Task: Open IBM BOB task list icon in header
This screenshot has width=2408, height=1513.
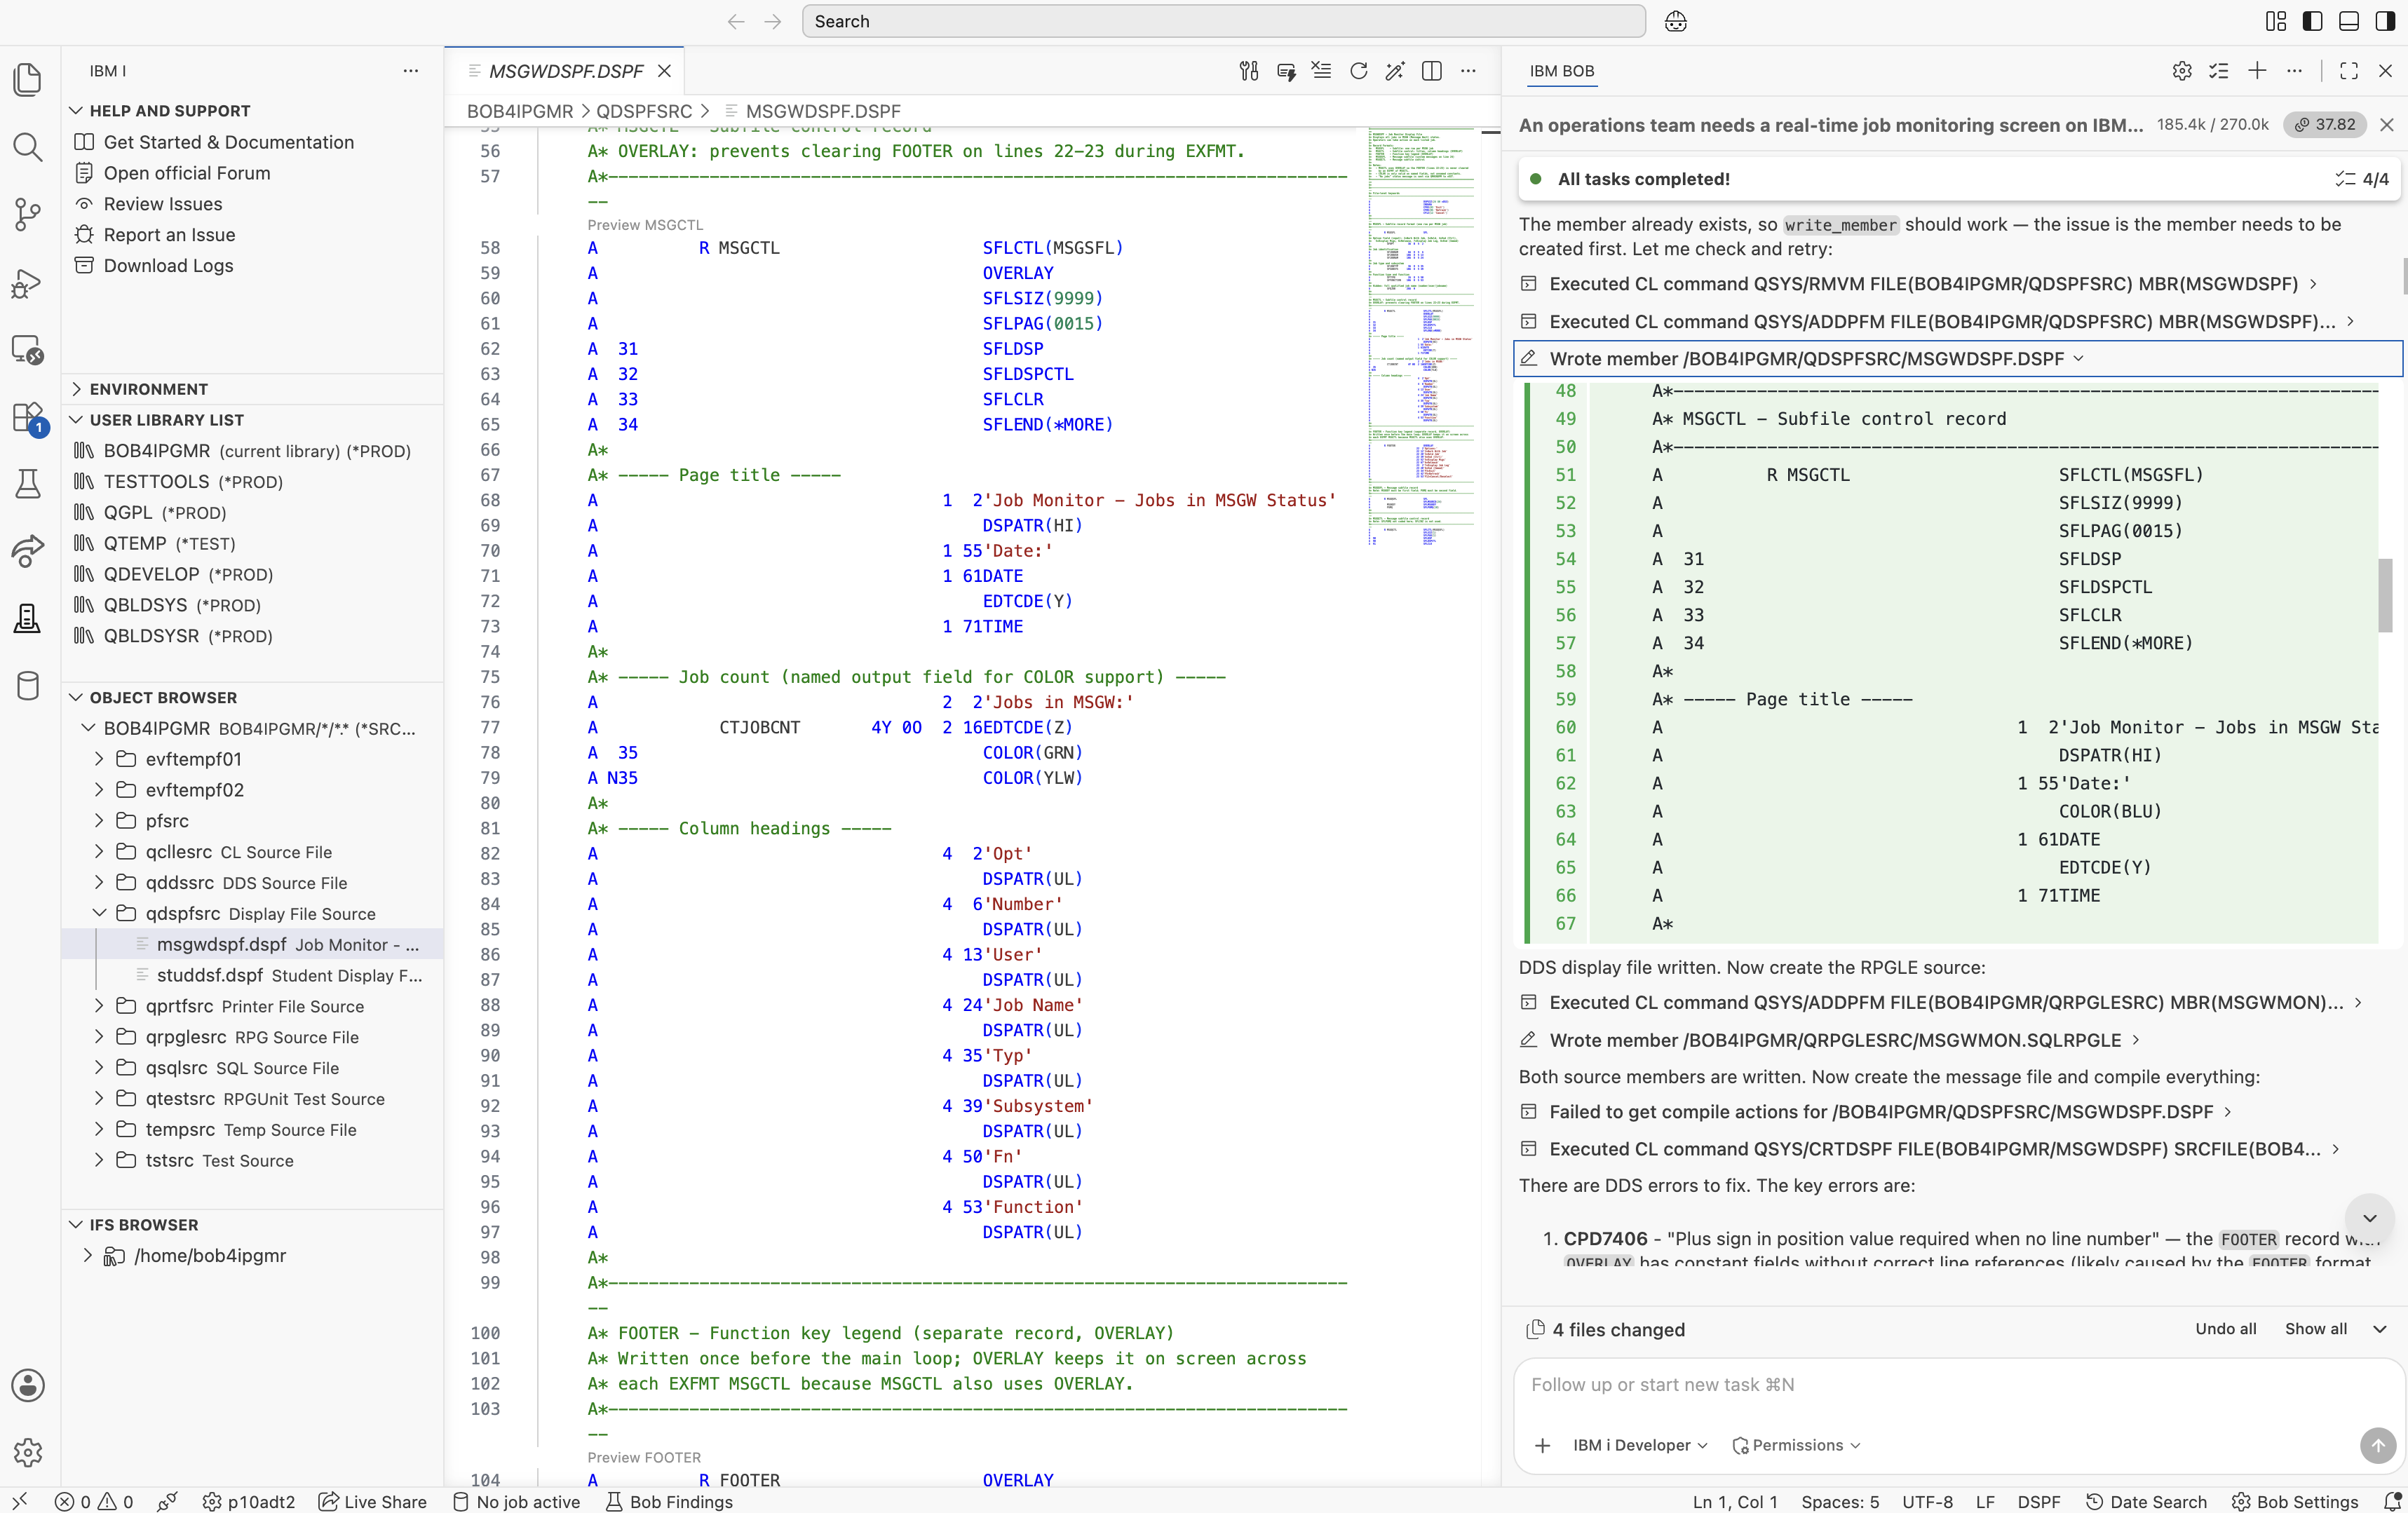Action: (x=2219, y=71)
